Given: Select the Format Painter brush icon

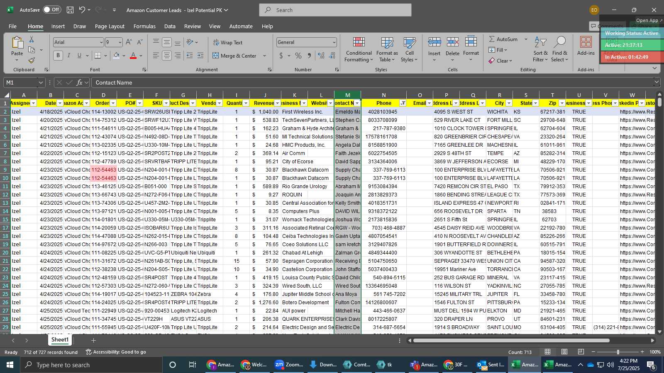Looking at the screenshot, I should (x=32, y=61).
